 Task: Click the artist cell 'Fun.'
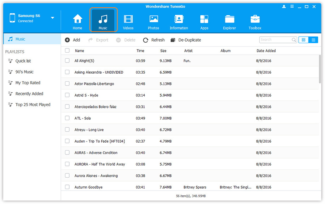tap(187, 61)
